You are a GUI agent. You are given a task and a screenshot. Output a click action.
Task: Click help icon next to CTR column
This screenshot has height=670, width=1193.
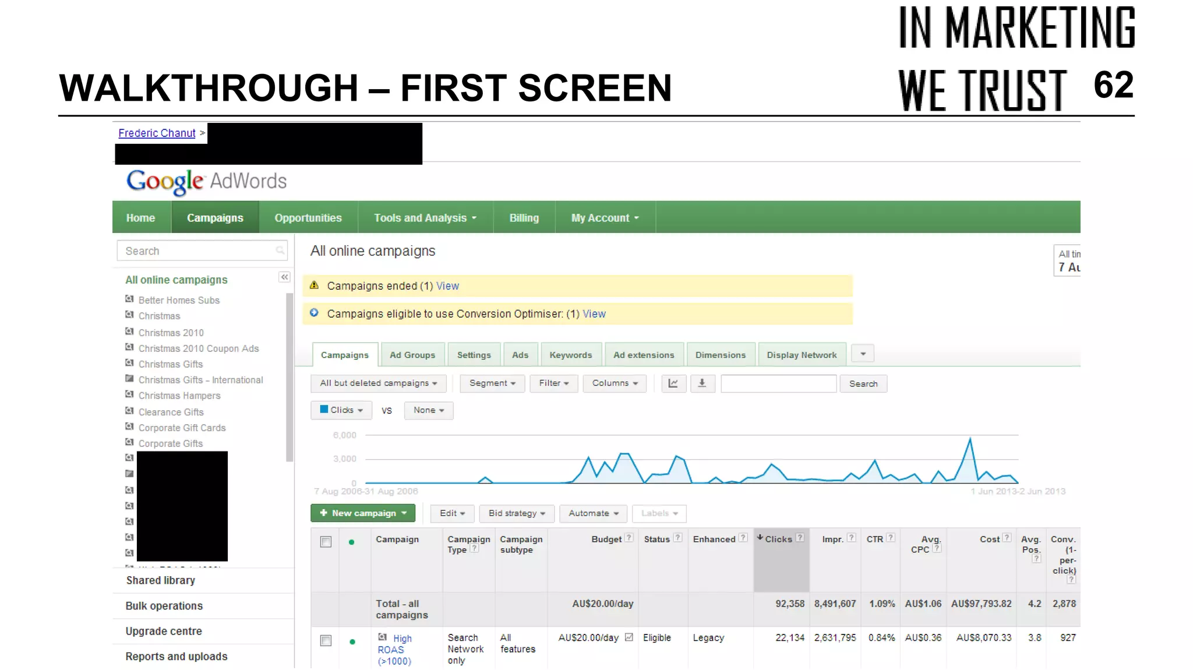click(x=891, y=538)
